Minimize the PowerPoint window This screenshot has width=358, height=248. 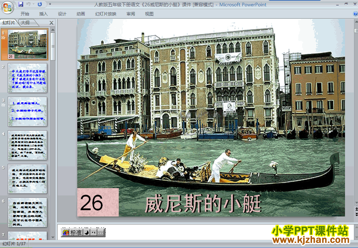[x=338, y=5]
